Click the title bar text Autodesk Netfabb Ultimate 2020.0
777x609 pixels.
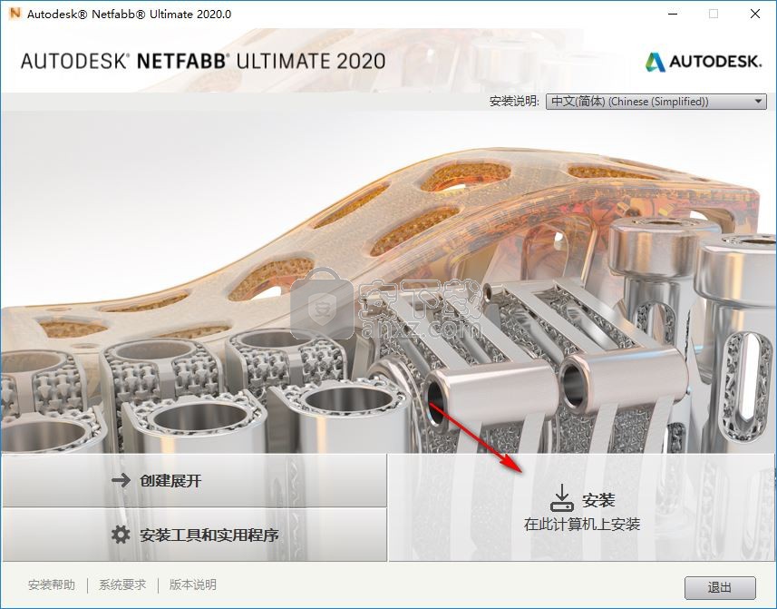tap(129, 14)
